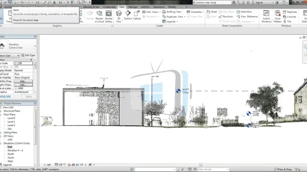Click the filter icon in status bar
307x172 pixels.
(296, 169)
